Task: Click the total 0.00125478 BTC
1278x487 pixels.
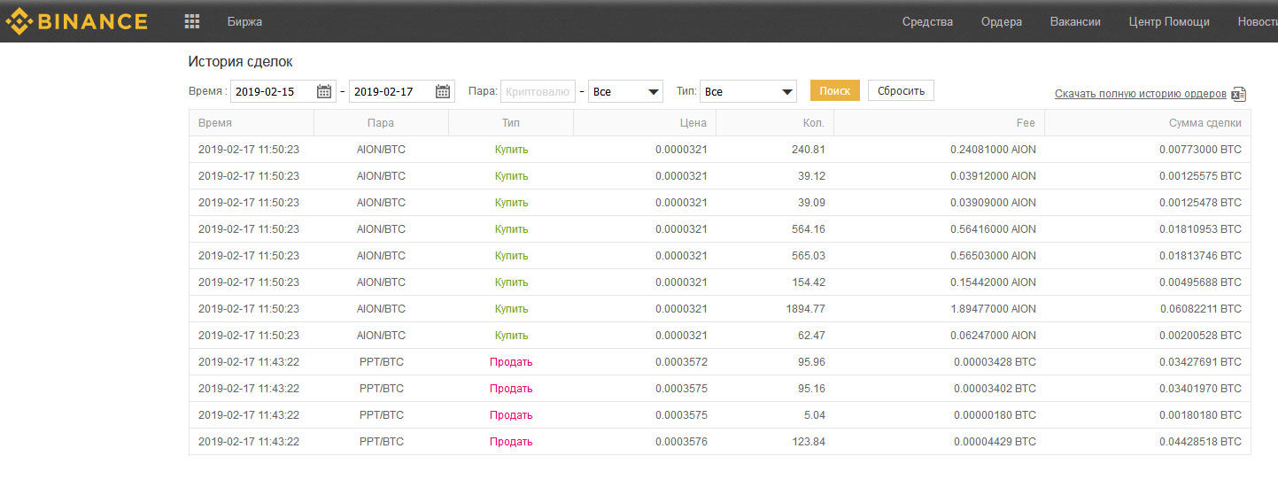Action: (1200, 203)
